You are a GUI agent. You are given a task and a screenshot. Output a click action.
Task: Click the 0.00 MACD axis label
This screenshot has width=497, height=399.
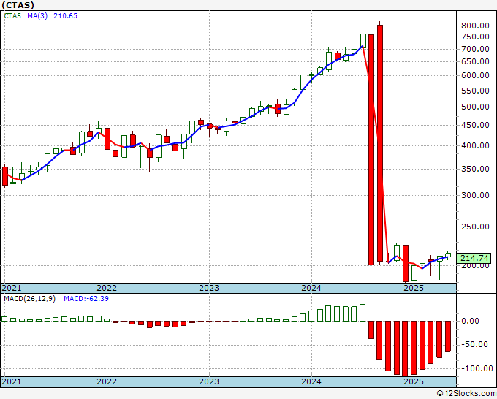pyautogui.click(x=470, y=321)
